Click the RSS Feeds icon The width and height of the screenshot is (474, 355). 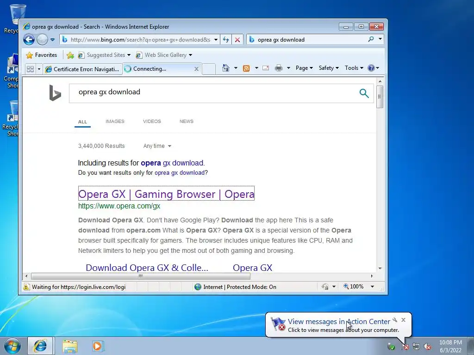coord(246,68)
